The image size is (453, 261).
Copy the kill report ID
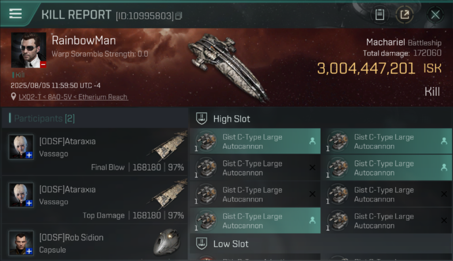(x=179, y=16)
